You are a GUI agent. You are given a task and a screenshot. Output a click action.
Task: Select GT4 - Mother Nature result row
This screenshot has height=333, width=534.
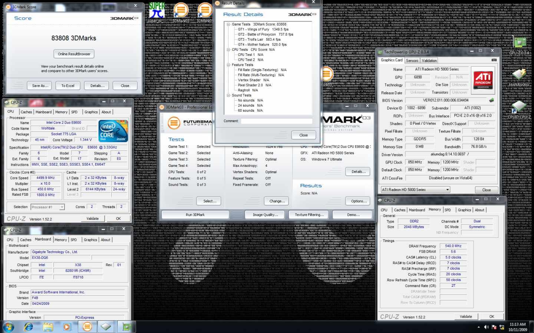262,45
